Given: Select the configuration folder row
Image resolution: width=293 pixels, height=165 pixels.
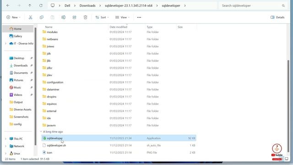Looking at the screenshot, I should point(119,82).
